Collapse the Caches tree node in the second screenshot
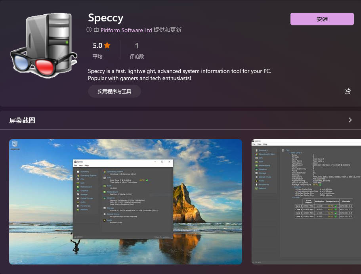Image resolution: width=361 pixels, height=274 pixels. click(294, 187)
